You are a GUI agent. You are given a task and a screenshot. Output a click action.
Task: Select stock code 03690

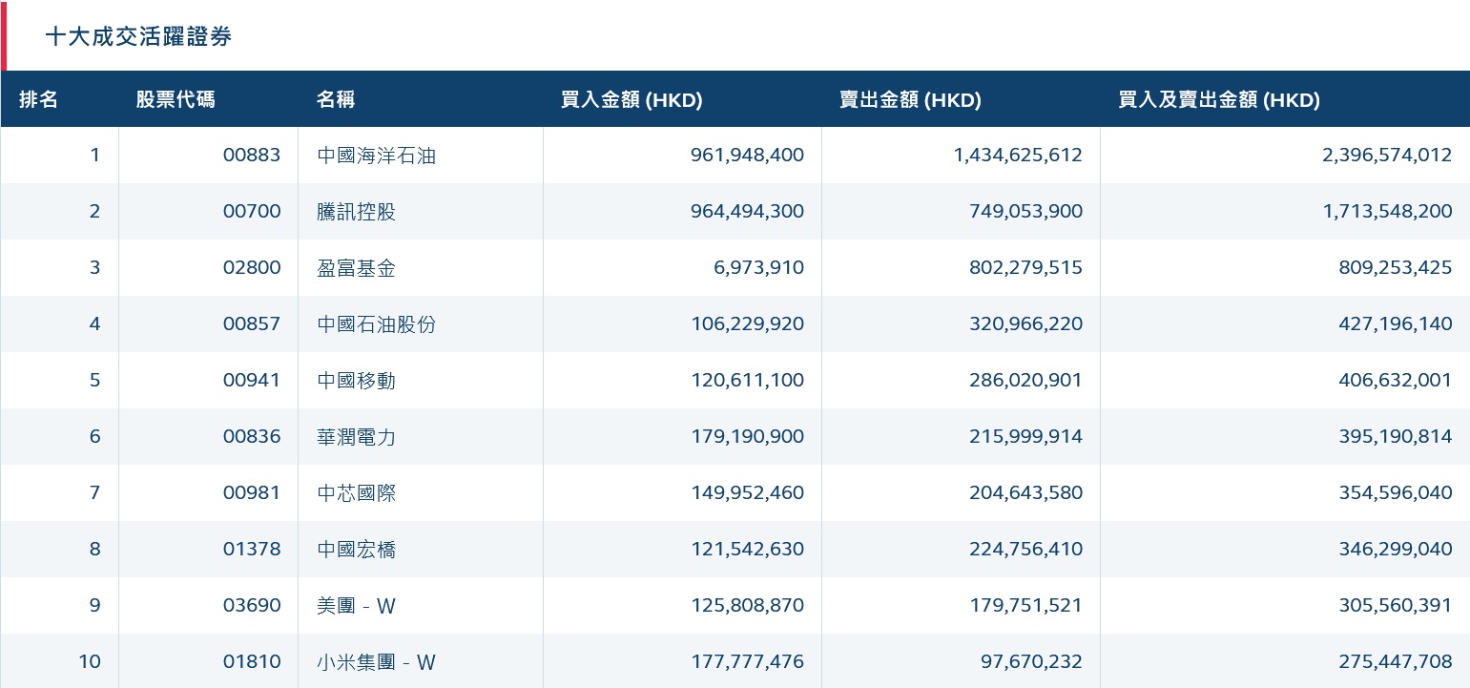pos(252,605)
